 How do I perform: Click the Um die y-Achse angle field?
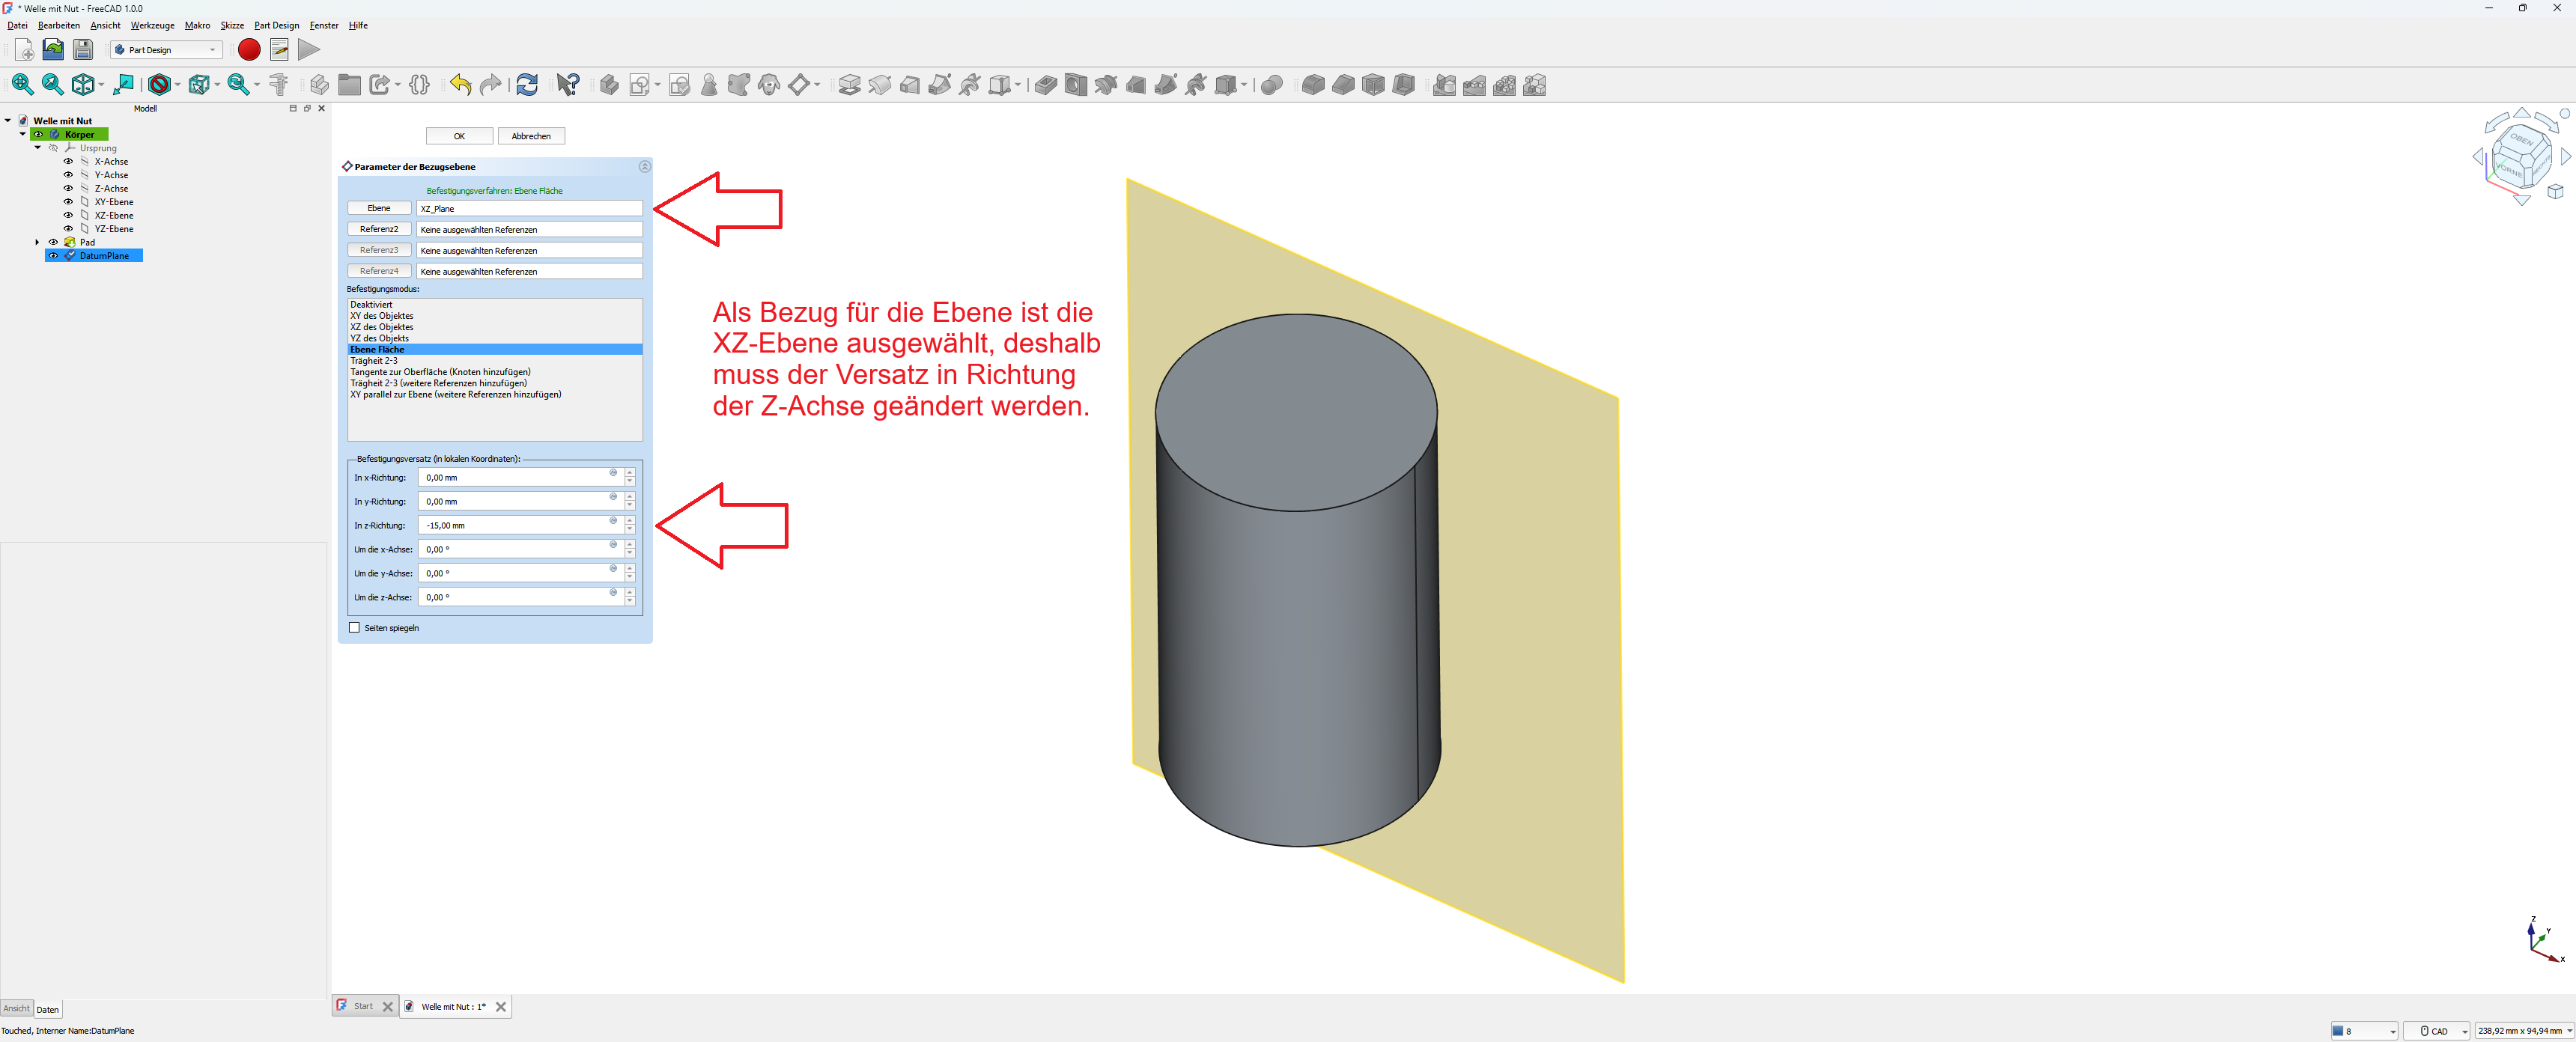pyautogui.click(x=520, y=573)
